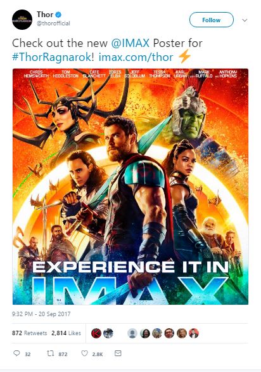Screen dimensions: 261x372
Task: Open the direct message envelope icon
Action: point(118,353)
